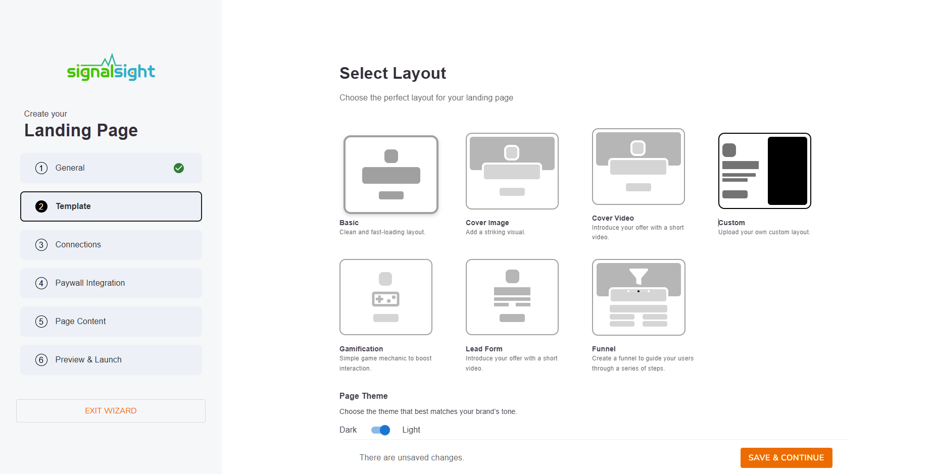
Task: Select the current Template step
Action: tap(111, 206)
